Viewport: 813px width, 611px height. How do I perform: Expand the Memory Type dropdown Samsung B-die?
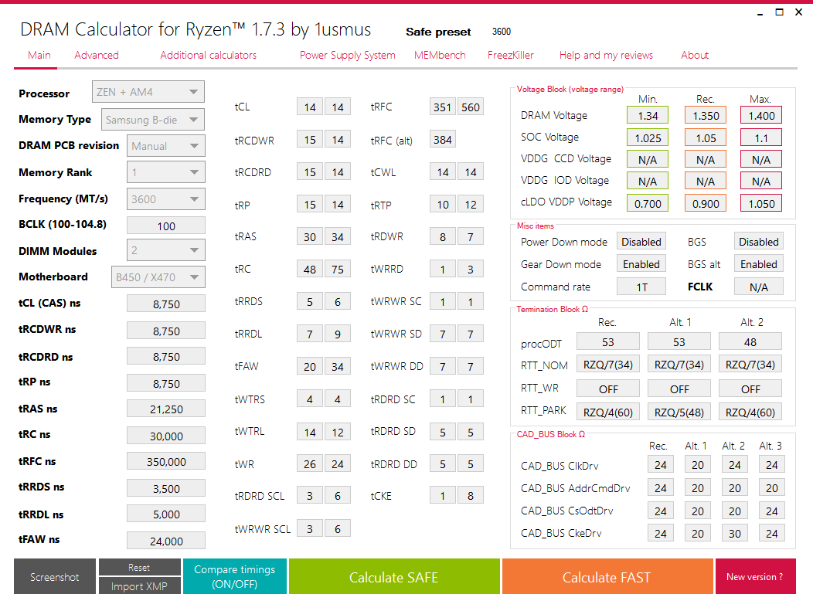[153, 120]
